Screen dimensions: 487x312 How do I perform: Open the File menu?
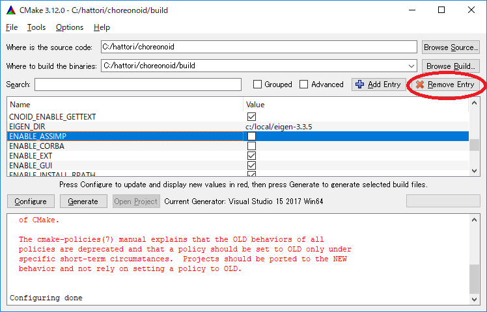click(x=12, y=27)
